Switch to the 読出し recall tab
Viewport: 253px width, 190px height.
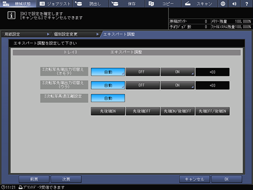coord(91,3)
